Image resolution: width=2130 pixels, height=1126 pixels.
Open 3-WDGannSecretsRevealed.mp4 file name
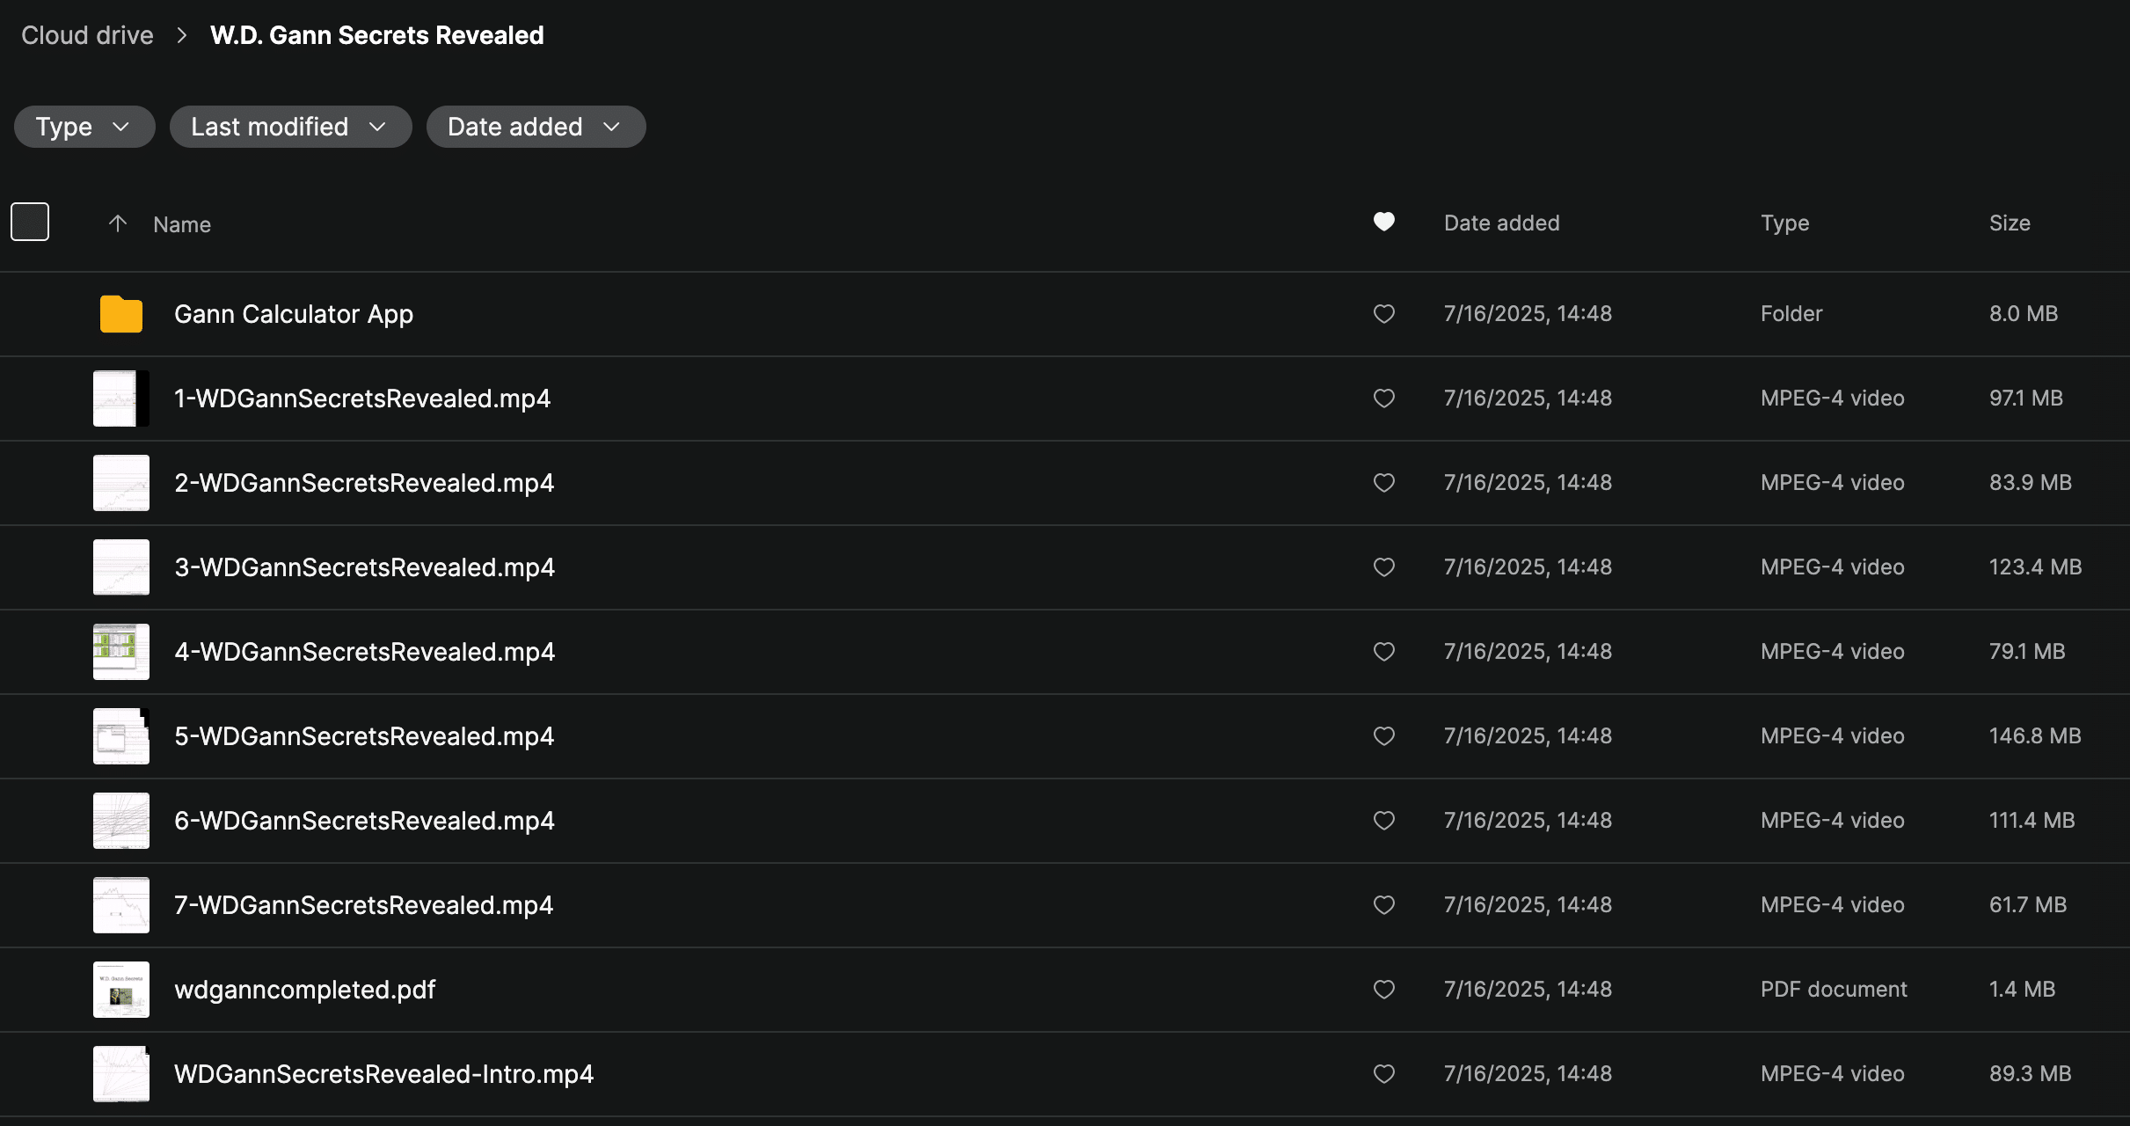(x=364, y=567)
